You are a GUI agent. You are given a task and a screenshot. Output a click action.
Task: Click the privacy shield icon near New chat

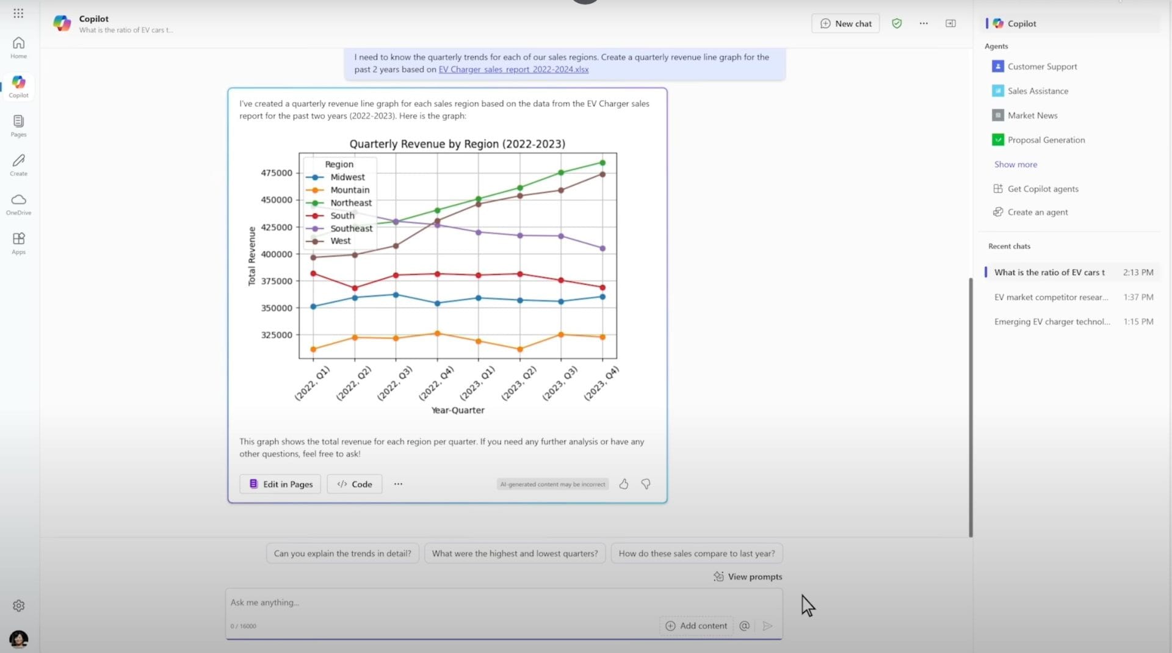point(897,23)
